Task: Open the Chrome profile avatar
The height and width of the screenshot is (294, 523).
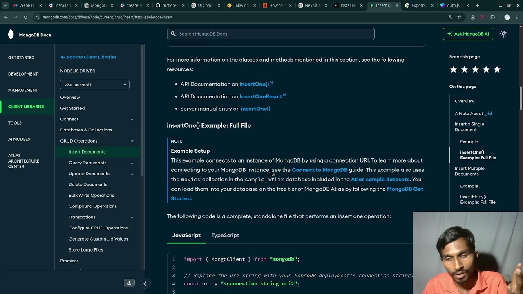Action: point(507,17)
